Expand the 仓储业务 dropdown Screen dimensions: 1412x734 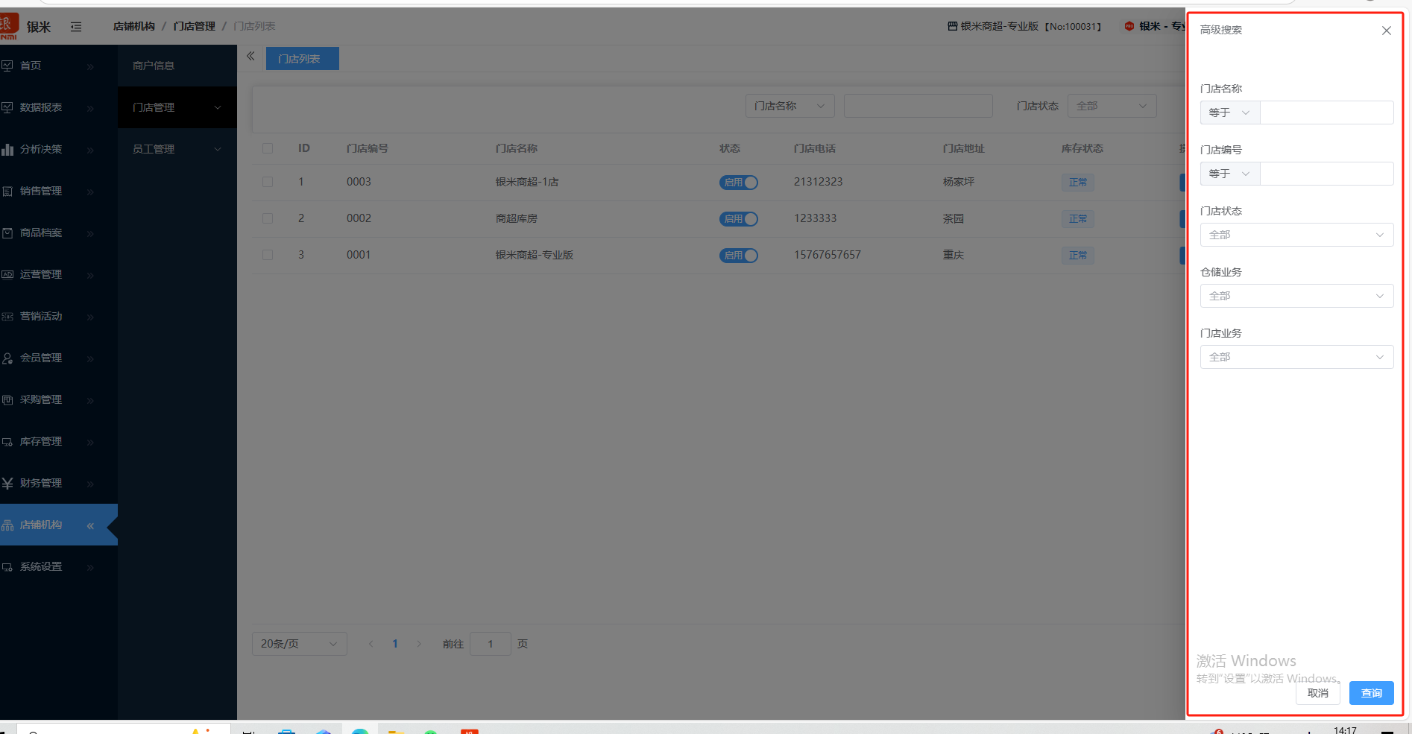coord(1296,296)
